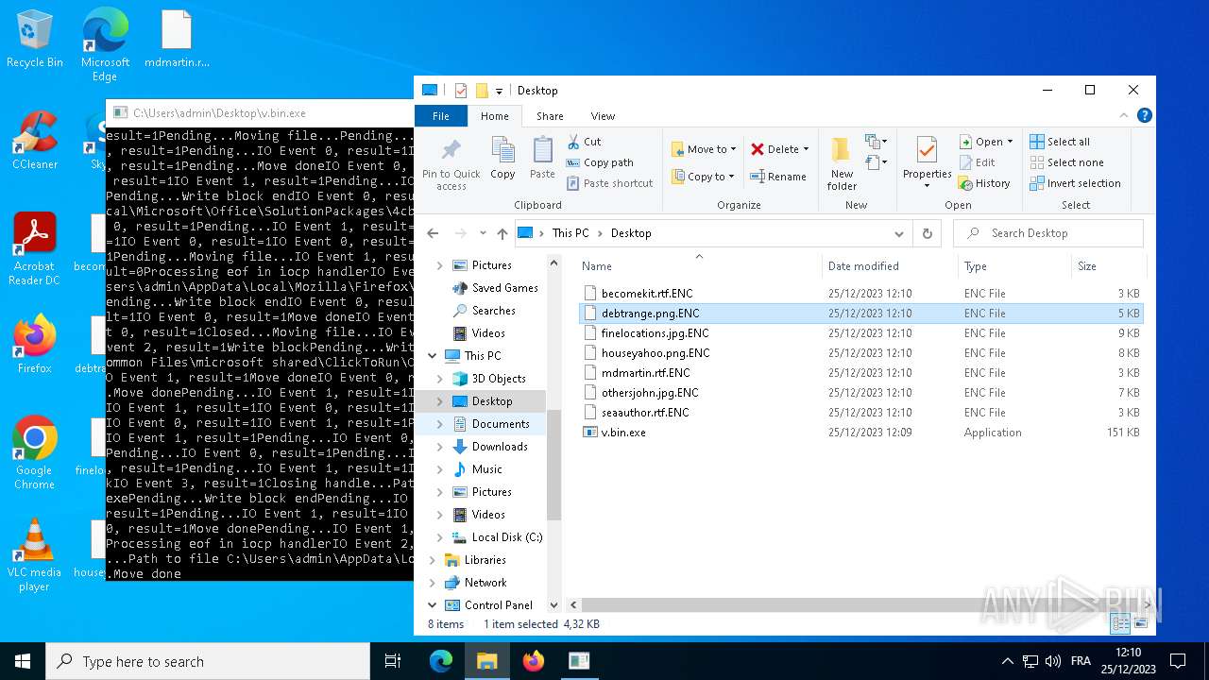Select finelocations.jpg.ENC file
This screenshot has height=680, width=1209.
click(x=860, y=333)
